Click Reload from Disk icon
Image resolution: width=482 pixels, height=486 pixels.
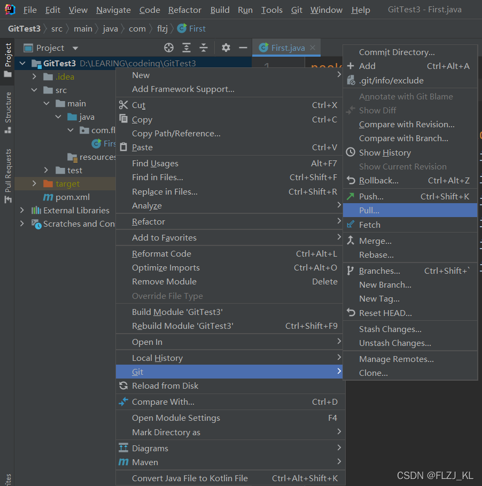click(x=123, y=385)
